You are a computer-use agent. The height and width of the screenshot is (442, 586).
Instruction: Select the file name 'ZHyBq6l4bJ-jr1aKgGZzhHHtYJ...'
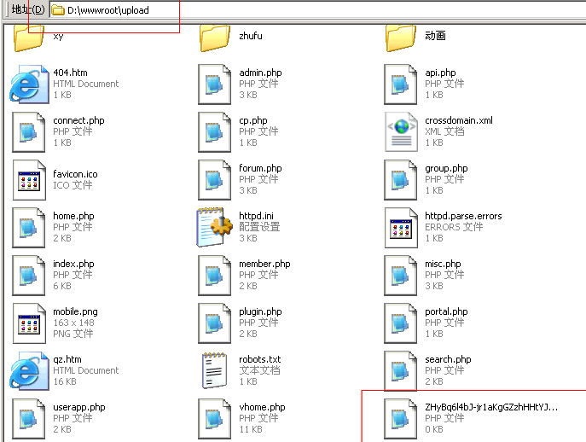[x=491, y=407]
